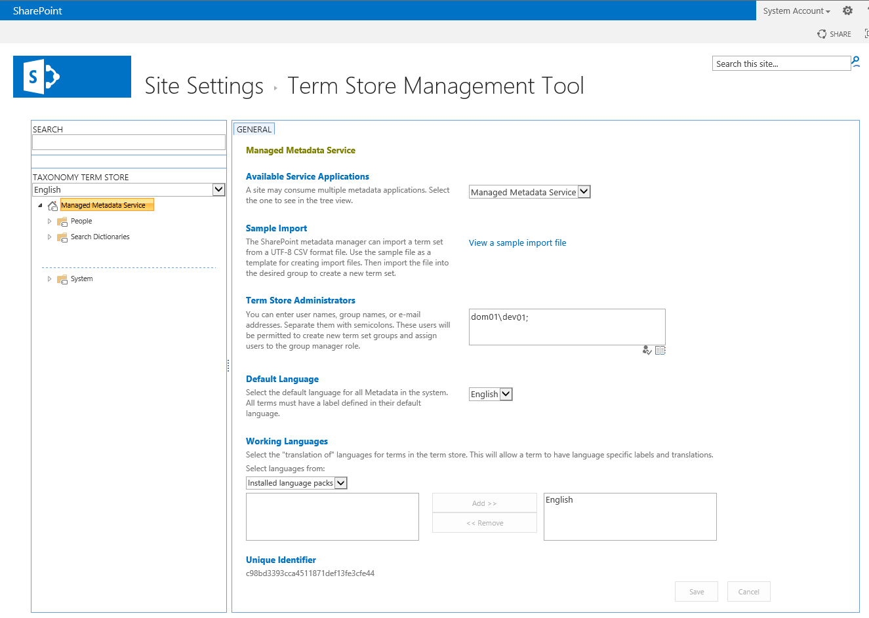Expand the Search Dictionaries group
The width and height of the screenshot is (869, 618).
click(49, 237)
